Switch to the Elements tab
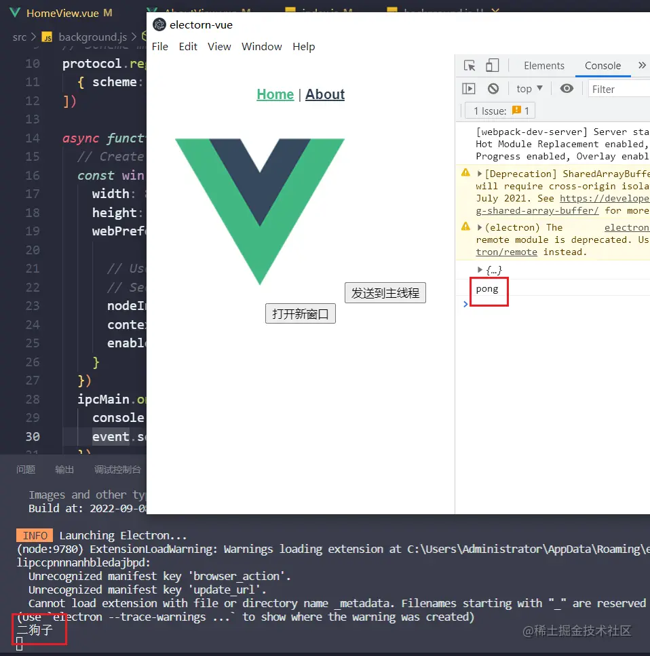The height and width of the screenshot is (656, 650). (544, 66)
